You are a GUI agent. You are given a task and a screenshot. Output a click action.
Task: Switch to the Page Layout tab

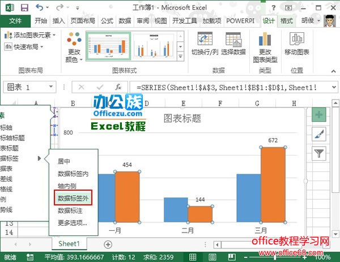83,21
